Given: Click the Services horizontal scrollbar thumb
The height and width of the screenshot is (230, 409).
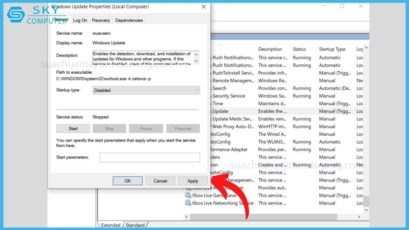Looking at the screenshot, I should (x=263, y=217).
